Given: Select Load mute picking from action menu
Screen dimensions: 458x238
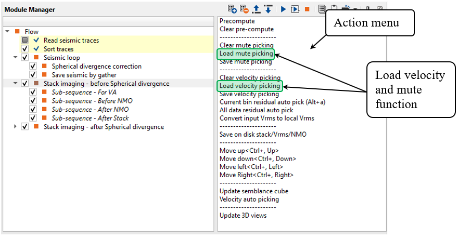Looking at the screenshot, I should pos(245,54).
